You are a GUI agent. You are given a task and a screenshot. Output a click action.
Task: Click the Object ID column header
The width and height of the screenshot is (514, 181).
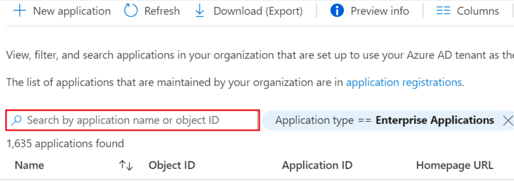tap(172, 165)
